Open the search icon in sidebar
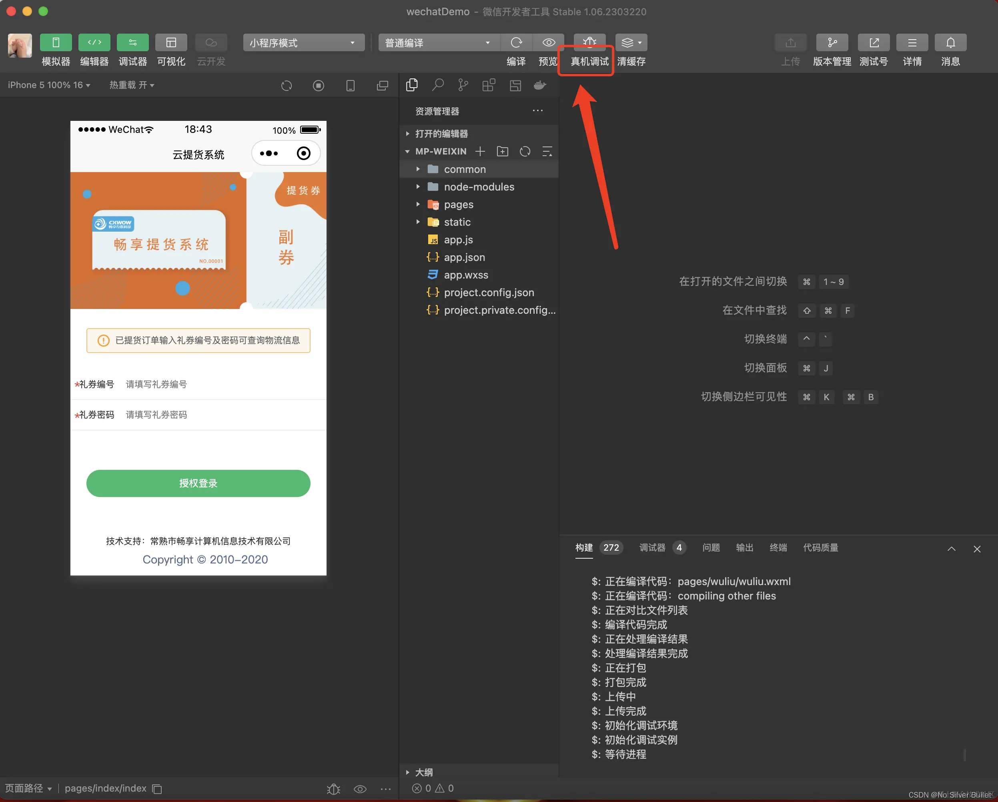The height and width of the screenshot is (802, 998). click(437, 85)
